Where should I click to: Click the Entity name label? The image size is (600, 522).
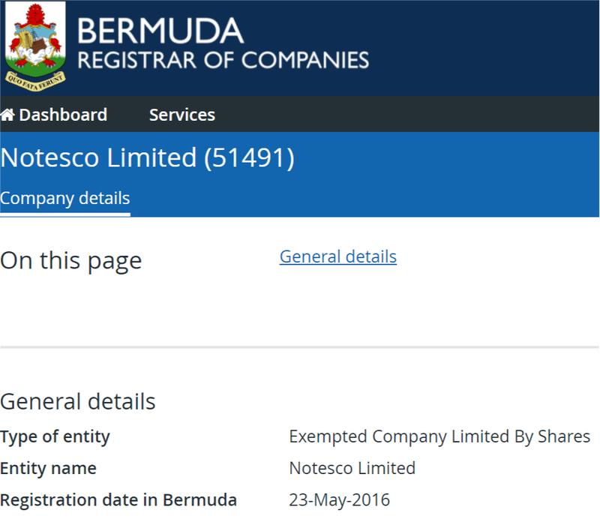tap(48, 469)
